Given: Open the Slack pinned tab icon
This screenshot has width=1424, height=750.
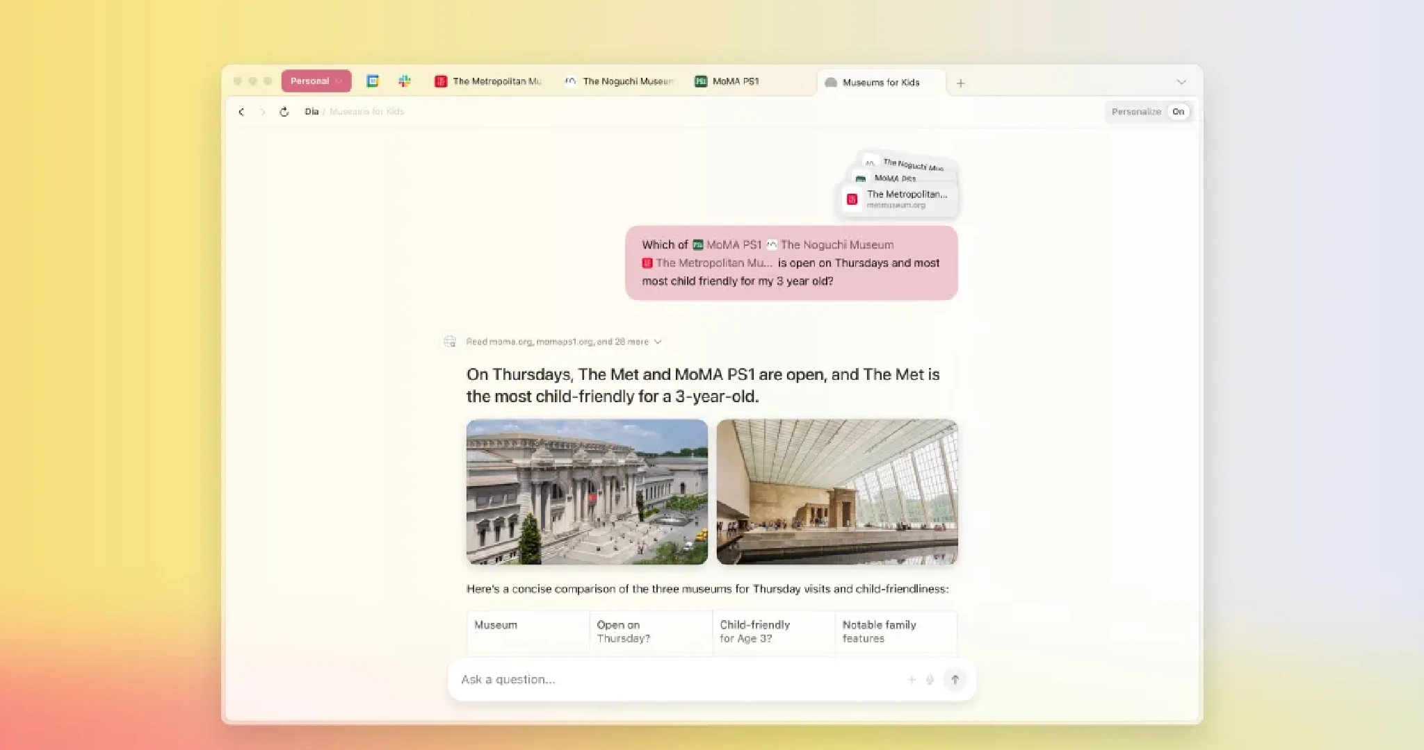Looking at the screenshot, I should click(405, 81).
